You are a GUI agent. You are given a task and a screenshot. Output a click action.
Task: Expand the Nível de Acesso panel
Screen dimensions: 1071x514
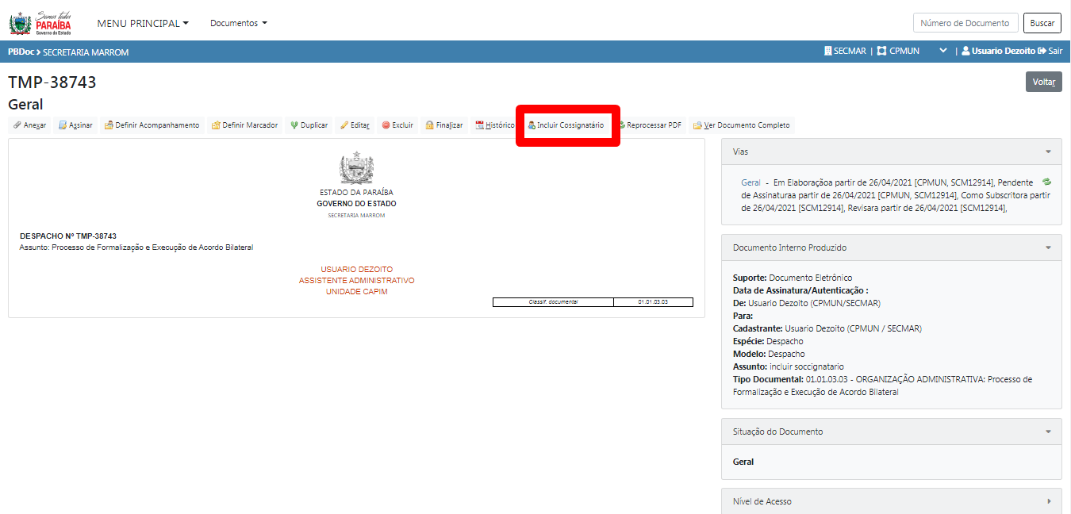click(x=1048, y=501)
